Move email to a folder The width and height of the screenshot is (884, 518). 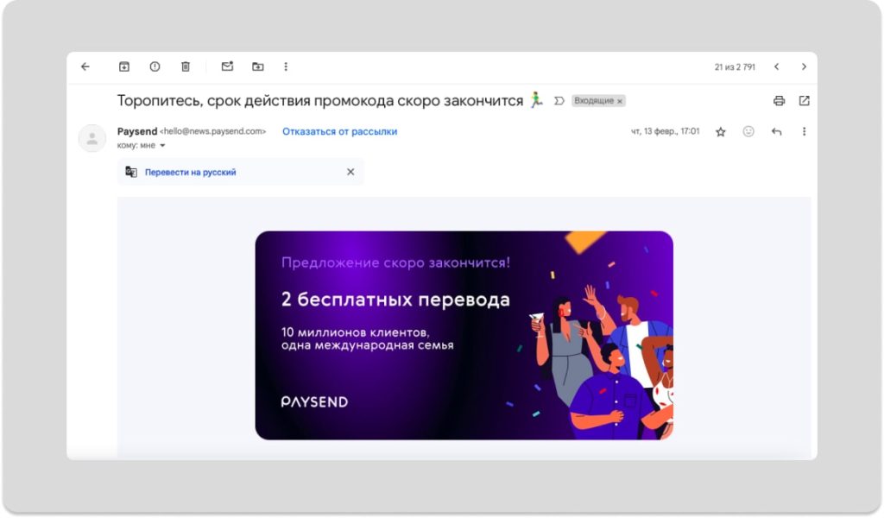tap(257, 66)
